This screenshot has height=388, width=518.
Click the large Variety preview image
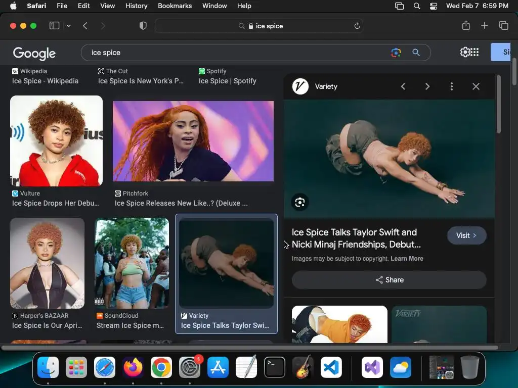389,159
